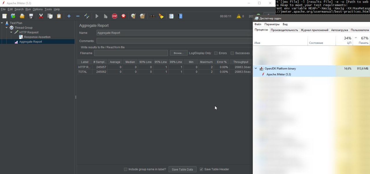Open Help with question mark icon
Viewport: 370px width, 174px height.
[x=180, y=16]
